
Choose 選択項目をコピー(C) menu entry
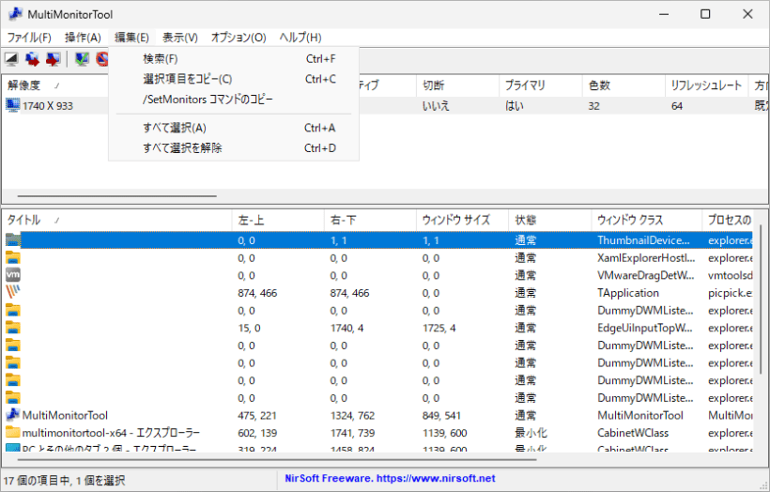(x=234, y=79)
